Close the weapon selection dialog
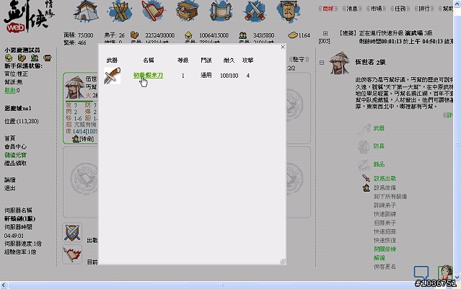 click(x=283, y=47)
